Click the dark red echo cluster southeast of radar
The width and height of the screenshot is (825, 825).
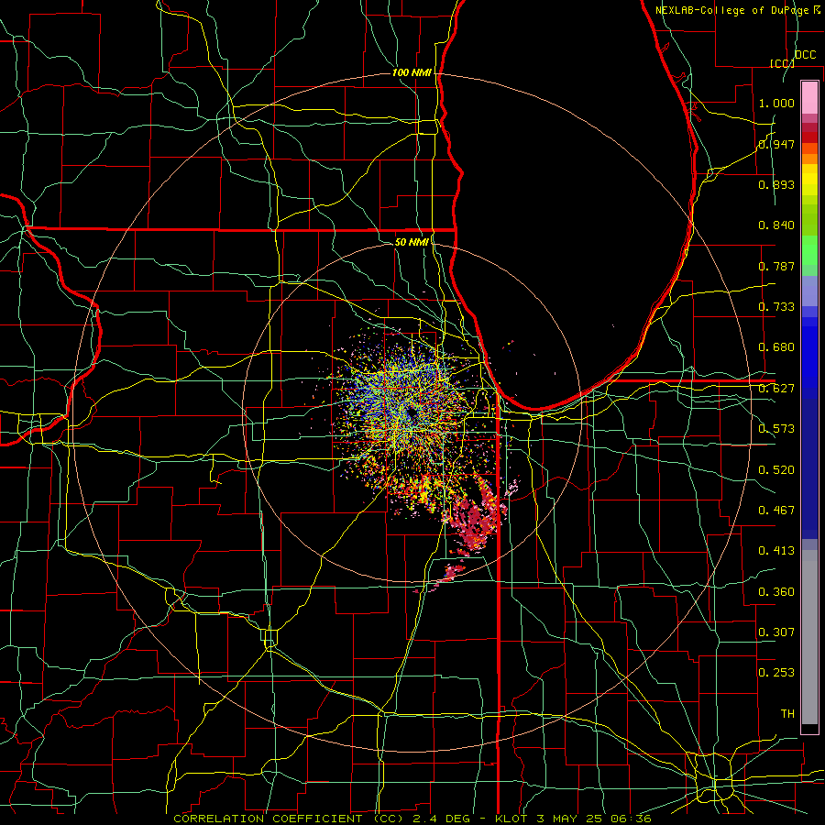click(x=478, y=518)
